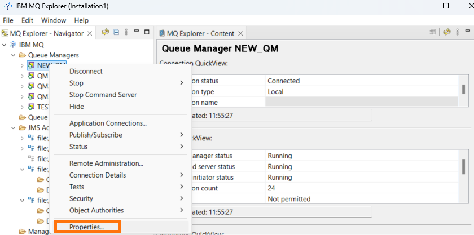Screen dimensions: 474x235
Task: Open the Object Authorities submenu
Action: (121, 210)
